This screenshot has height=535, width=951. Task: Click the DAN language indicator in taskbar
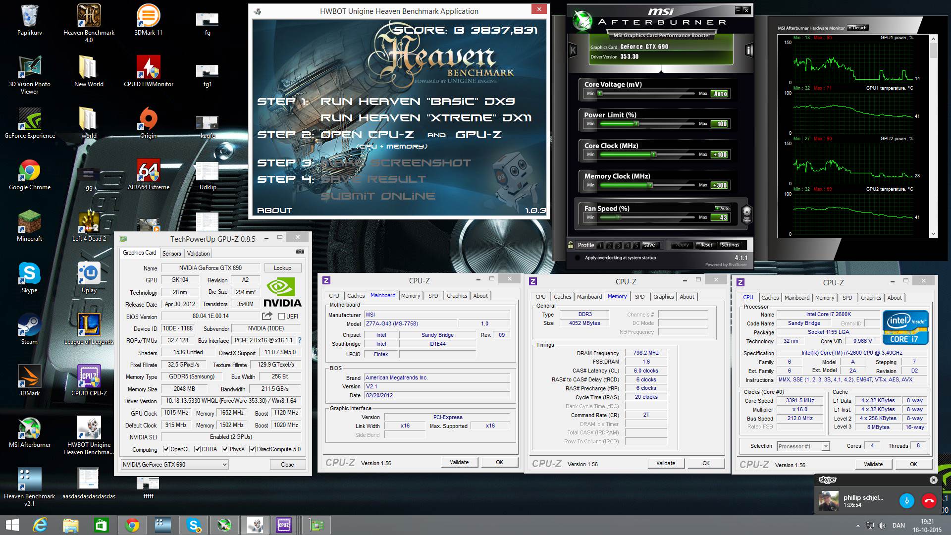(898, 526)
